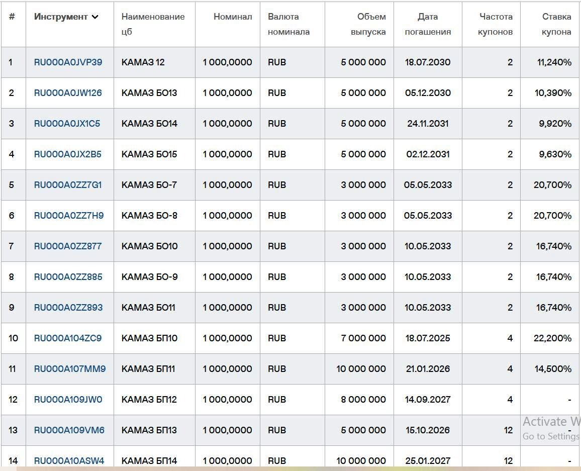
Task: Open bond link RU000A10ASW4
Action: point(69,460)
